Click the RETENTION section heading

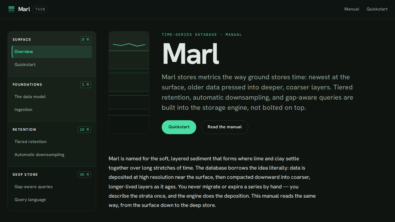click(x=24, y=129)
